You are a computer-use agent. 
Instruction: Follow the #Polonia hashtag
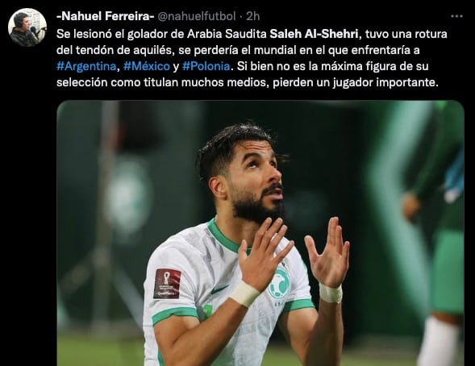206,66
